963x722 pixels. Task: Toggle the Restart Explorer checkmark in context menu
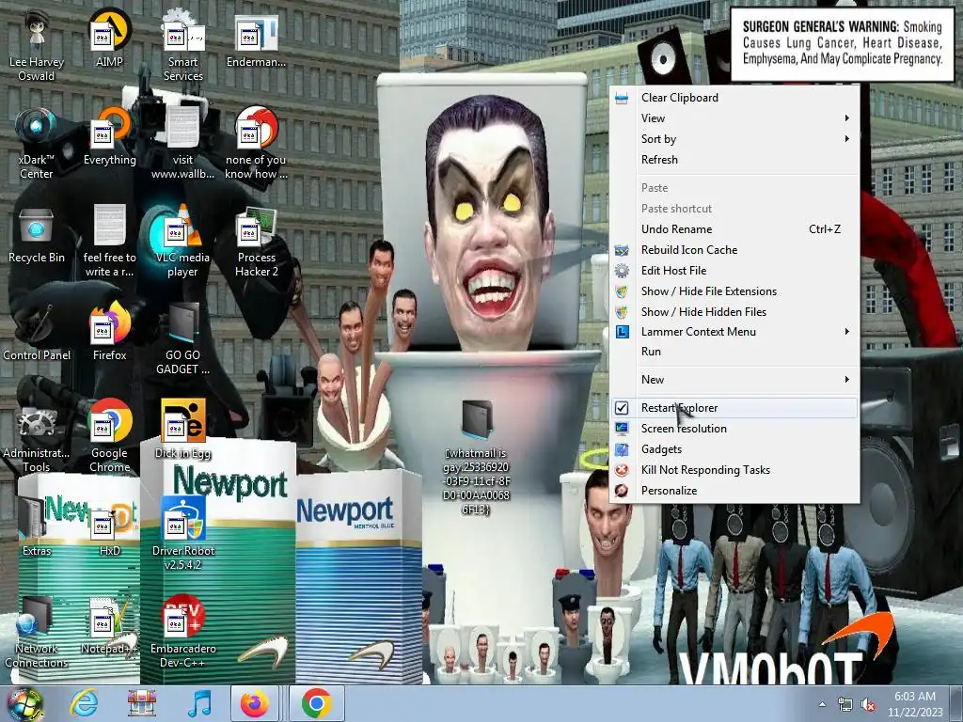click(622, 408)
